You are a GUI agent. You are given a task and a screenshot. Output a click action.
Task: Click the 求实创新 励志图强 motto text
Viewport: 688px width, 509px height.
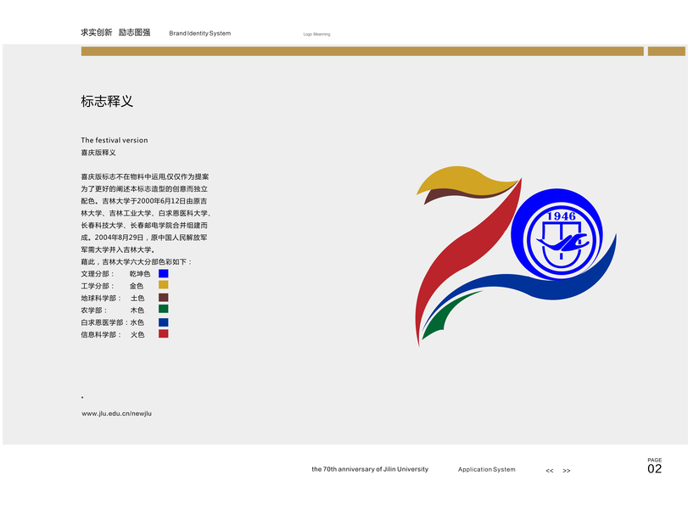click(x=115, y=32)
